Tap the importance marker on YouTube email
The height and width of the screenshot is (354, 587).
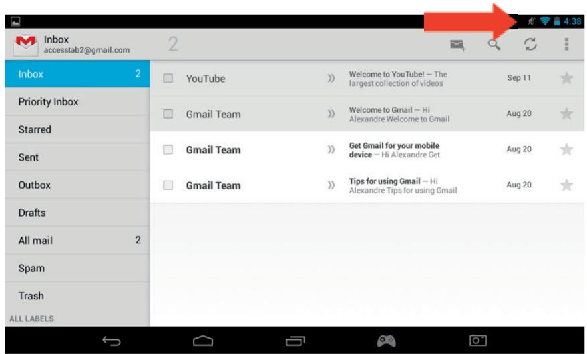click(331, 78)
